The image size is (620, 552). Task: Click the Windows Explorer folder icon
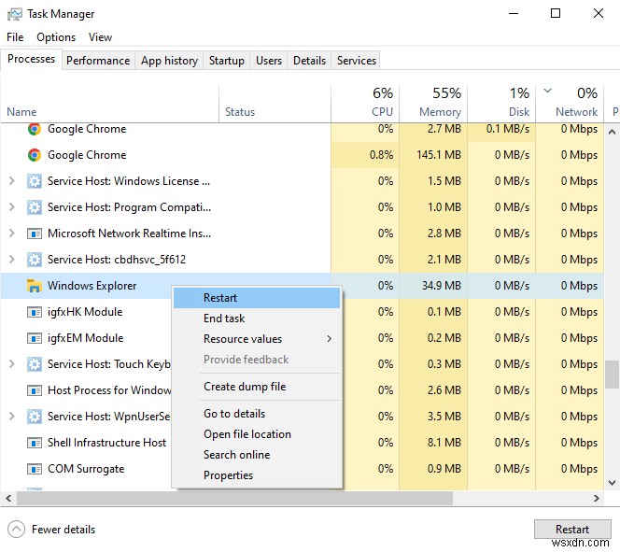(x=35, y=286)
